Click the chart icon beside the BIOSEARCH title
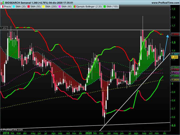 [x=2, y=3]
